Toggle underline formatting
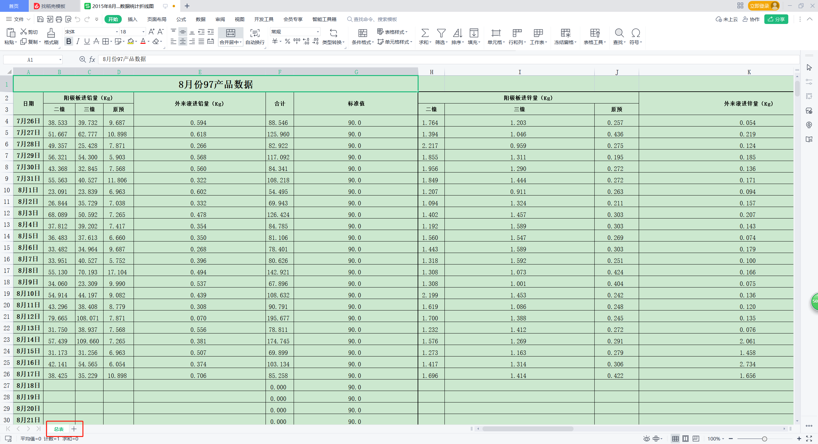 click(87, 41)
